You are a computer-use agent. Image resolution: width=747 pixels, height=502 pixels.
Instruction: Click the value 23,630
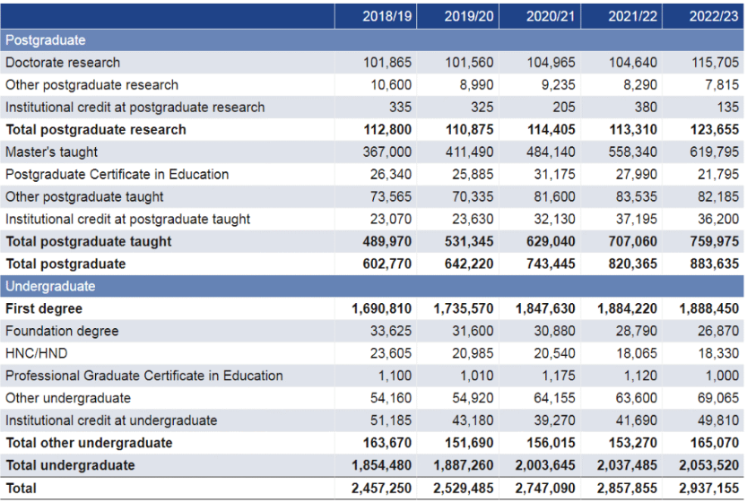coord(473,219)
